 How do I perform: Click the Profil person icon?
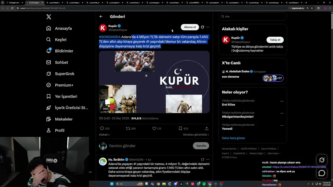tap(49, 130)
